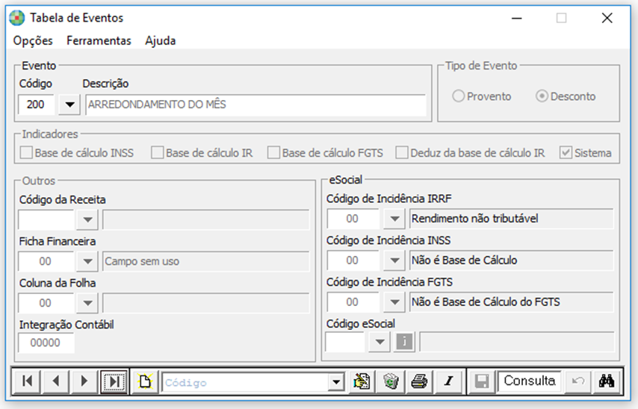The width and height of the screenshot is (638, 409).
Task: Toggle Base de cálculo INSS checkbox
Action: (27, 153)
